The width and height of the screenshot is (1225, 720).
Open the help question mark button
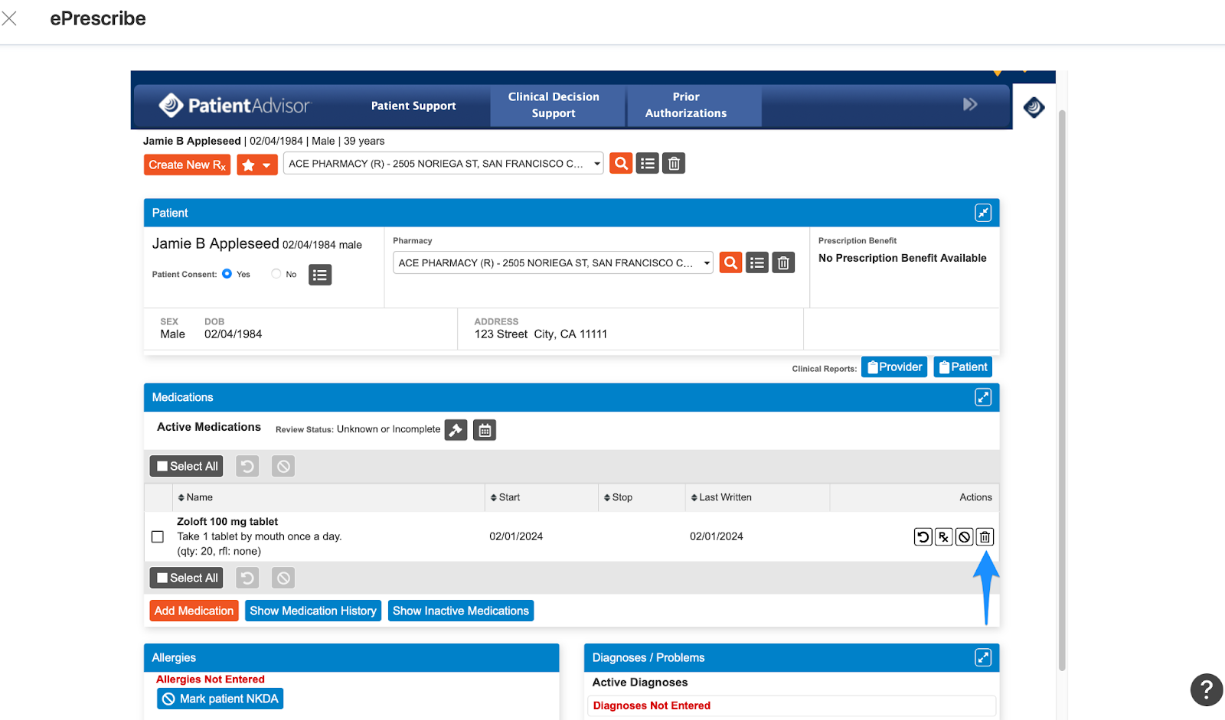(1207, 689)
